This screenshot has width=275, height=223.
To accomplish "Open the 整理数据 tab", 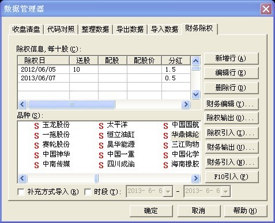I will tap(95, 29).
